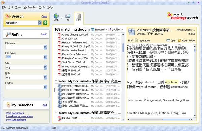Open the File Type refine lookup icon
202x131 pixels.
coord(45,57)
